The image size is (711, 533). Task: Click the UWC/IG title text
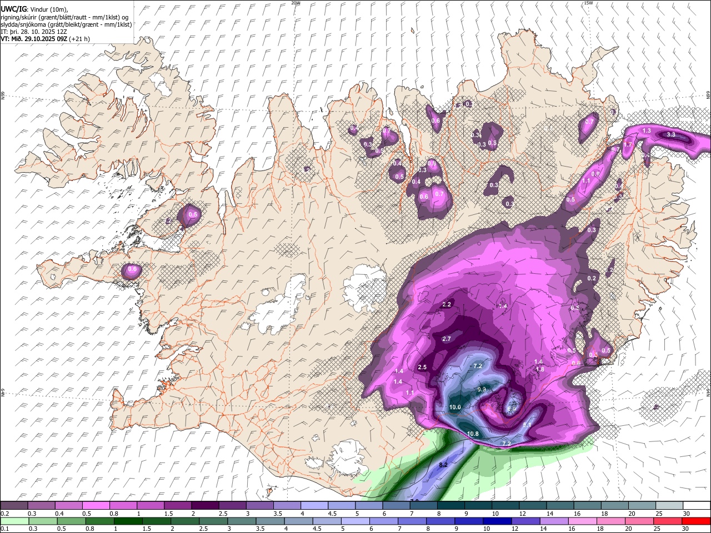pos(13,9)
